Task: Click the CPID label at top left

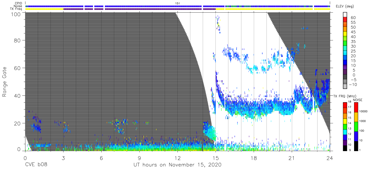Action: point(19,3)
